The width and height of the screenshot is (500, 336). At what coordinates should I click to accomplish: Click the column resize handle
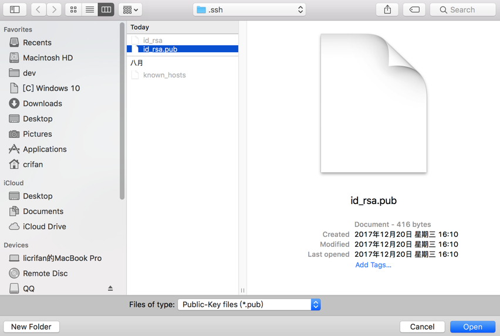pyautogui.click(x=243, y=290)
